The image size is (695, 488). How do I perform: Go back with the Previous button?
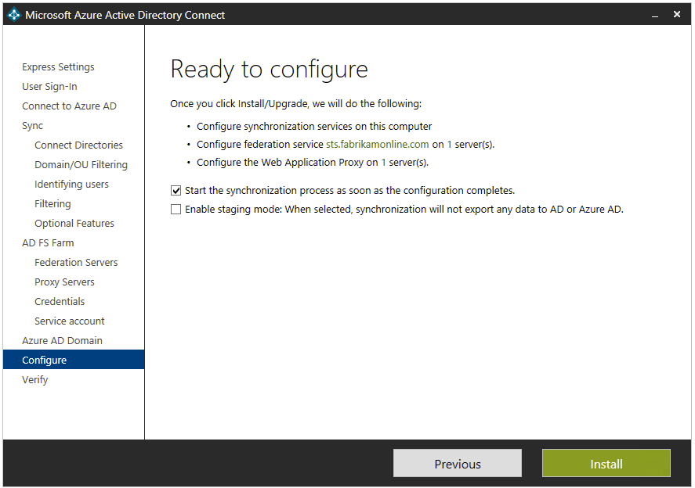tap(458, 463)
